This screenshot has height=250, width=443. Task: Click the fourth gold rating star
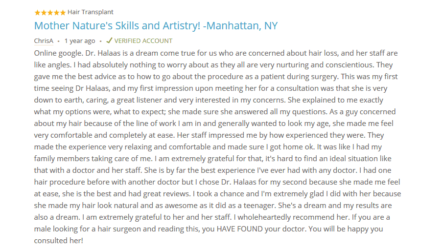coord(56,12)
